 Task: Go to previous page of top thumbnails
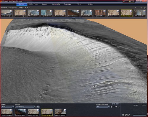coord(136,8)
